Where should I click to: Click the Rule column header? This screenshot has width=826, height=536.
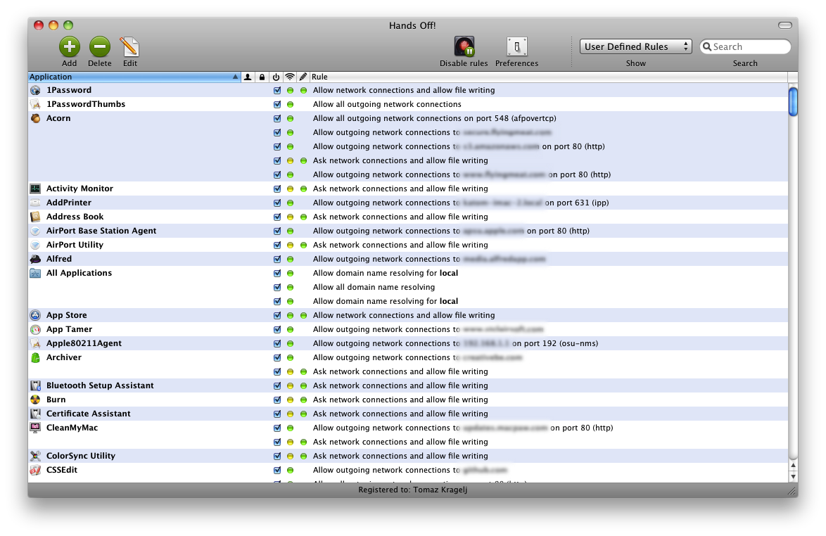548,77
